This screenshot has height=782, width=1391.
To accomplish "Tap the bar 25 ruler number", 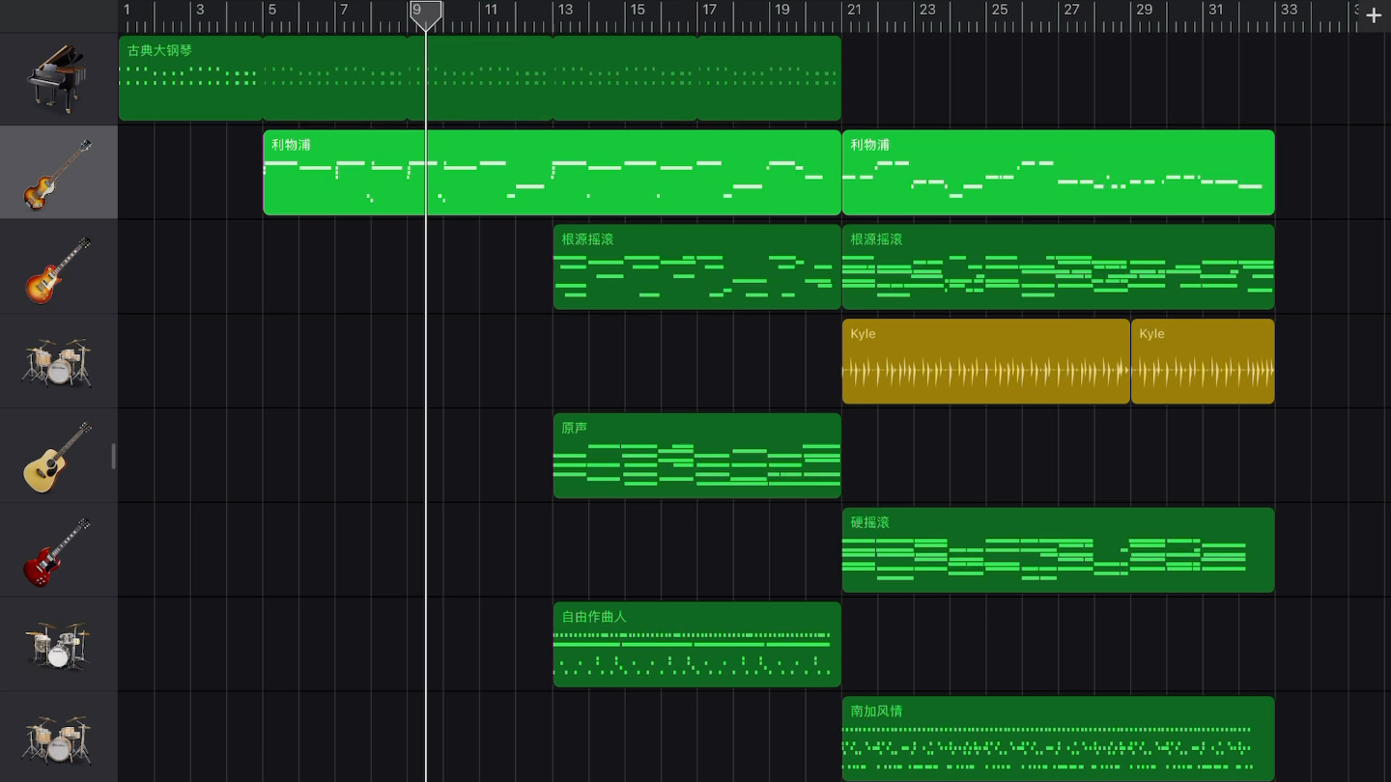I will click(x=1000, y=10).
